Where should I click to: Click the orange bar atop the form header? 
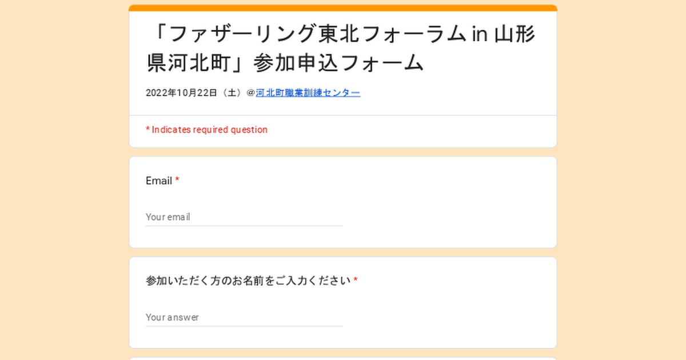point(343,8)
